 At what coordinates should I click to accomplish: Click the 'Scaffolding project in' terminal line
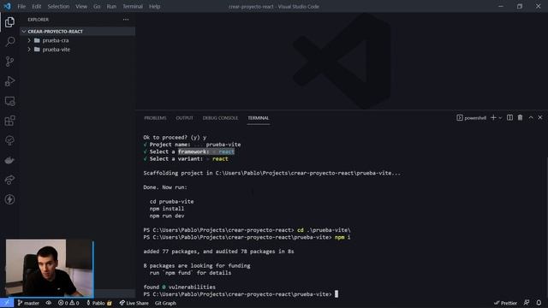(272, 173)
